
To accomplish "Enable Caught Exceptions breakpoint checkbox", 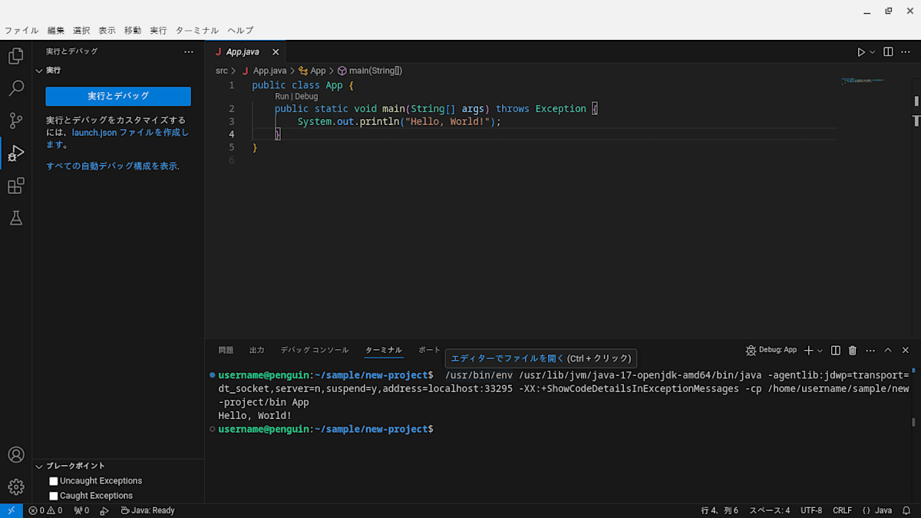I will coord(54,496).
